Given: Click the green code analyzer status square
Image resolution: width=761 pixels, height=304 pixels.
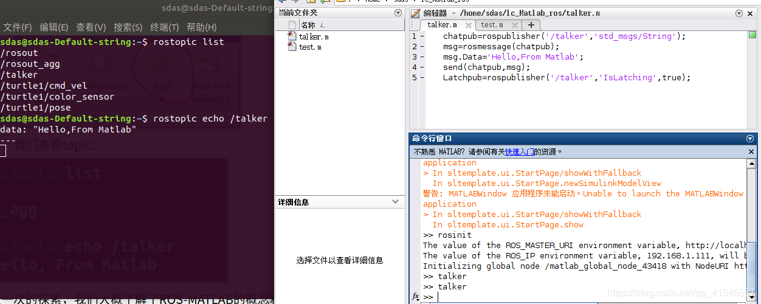Looking at the screenshot, I should pos(752,35).
